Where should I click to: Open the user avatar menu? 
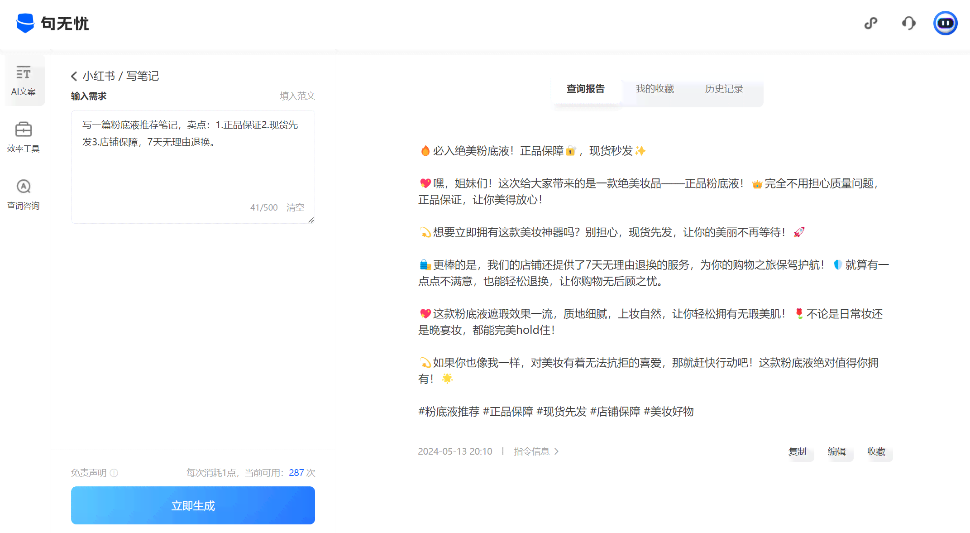pos(945,23)
